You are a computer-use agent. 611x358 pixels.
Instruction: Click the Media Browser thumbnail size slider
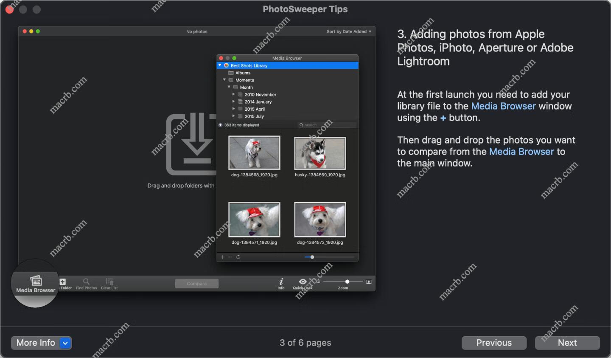point(329,257)
